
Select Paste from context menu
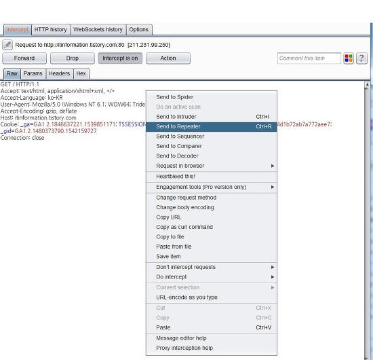pyautogui.click(x=211, y=327)
